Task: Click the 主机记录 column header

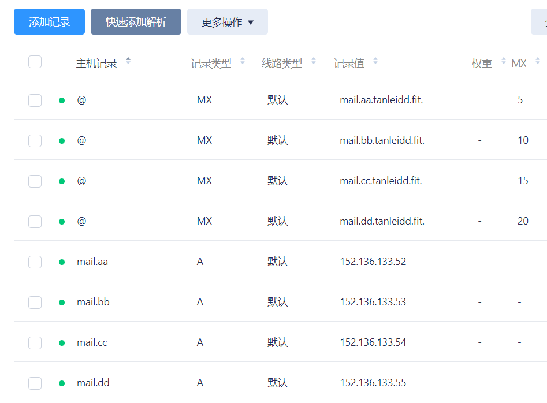Action: click(x=96, y=64)
